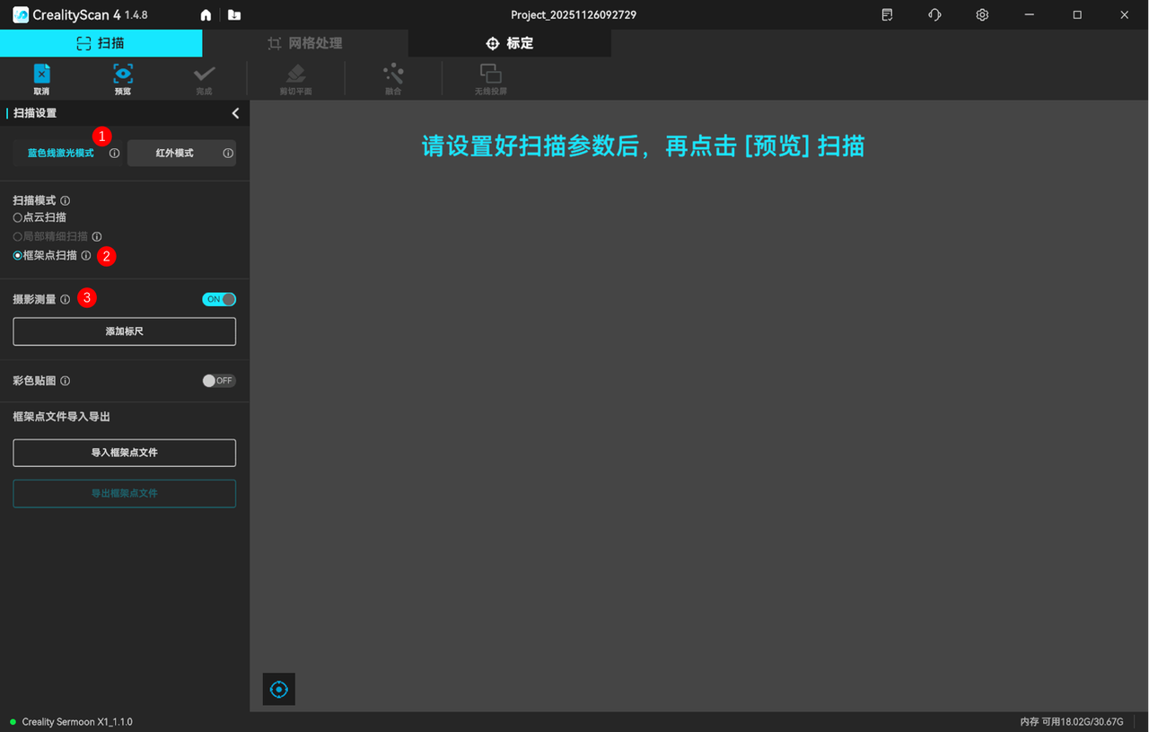Collapse the 扫描设置 panel with the chevron
This screenshot has width=1149, height=732.
(235, 113)
